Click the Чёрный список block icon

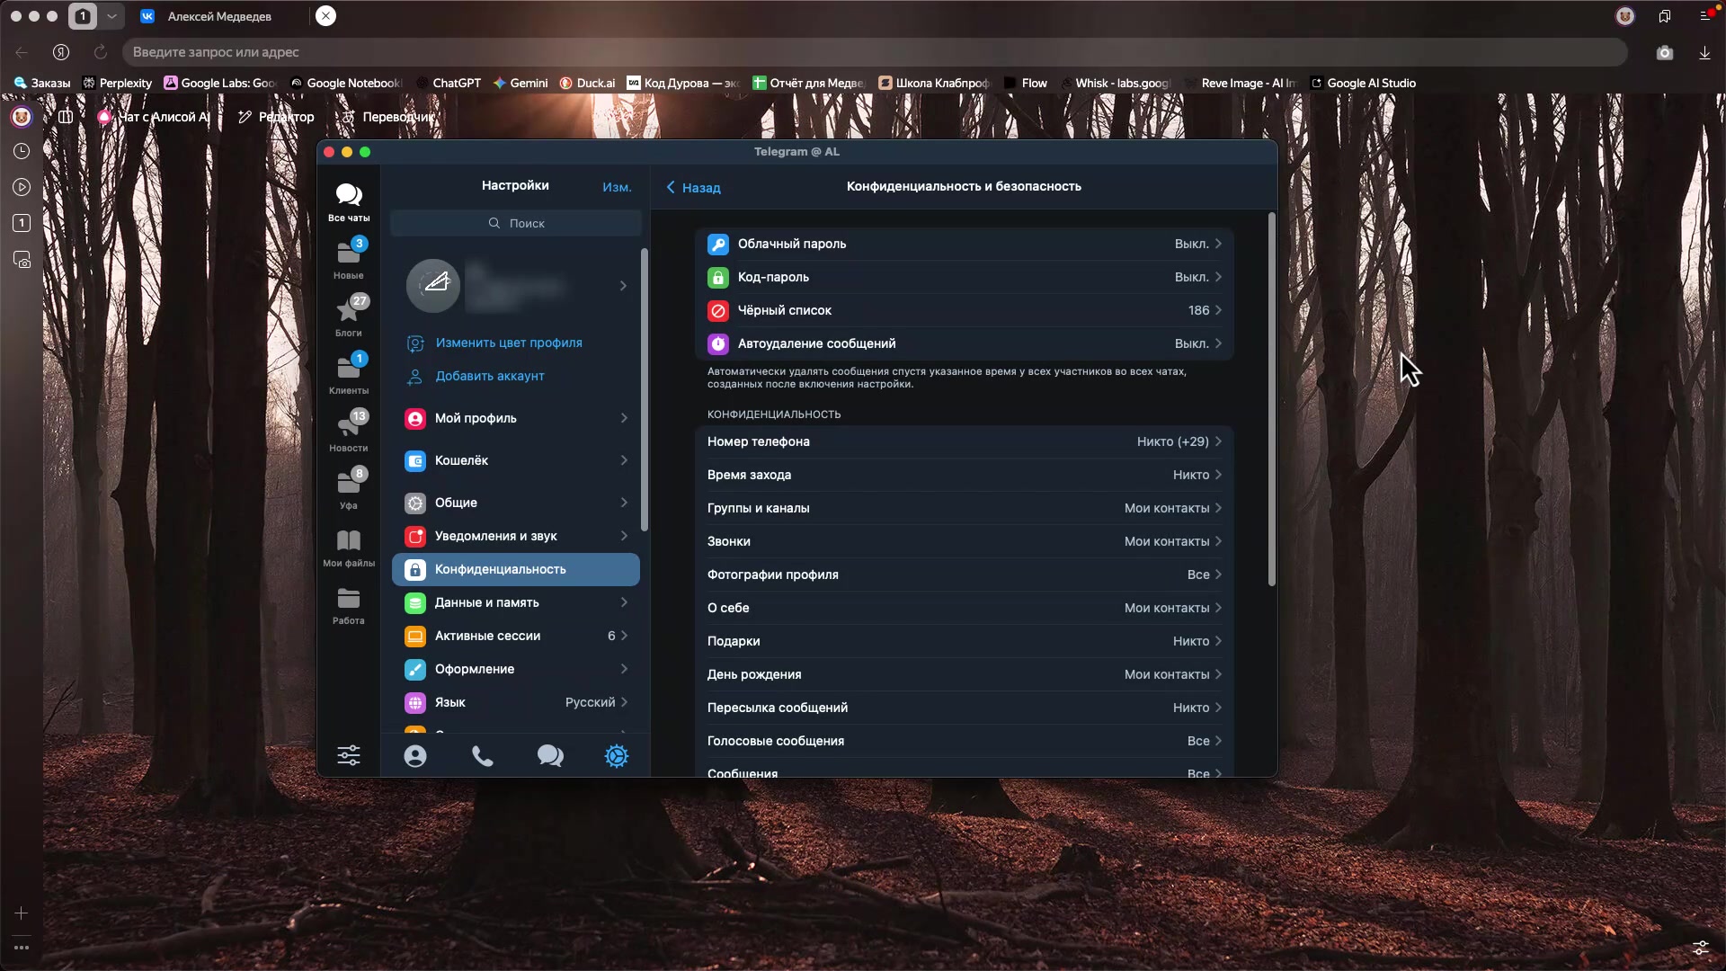point(718,310)
